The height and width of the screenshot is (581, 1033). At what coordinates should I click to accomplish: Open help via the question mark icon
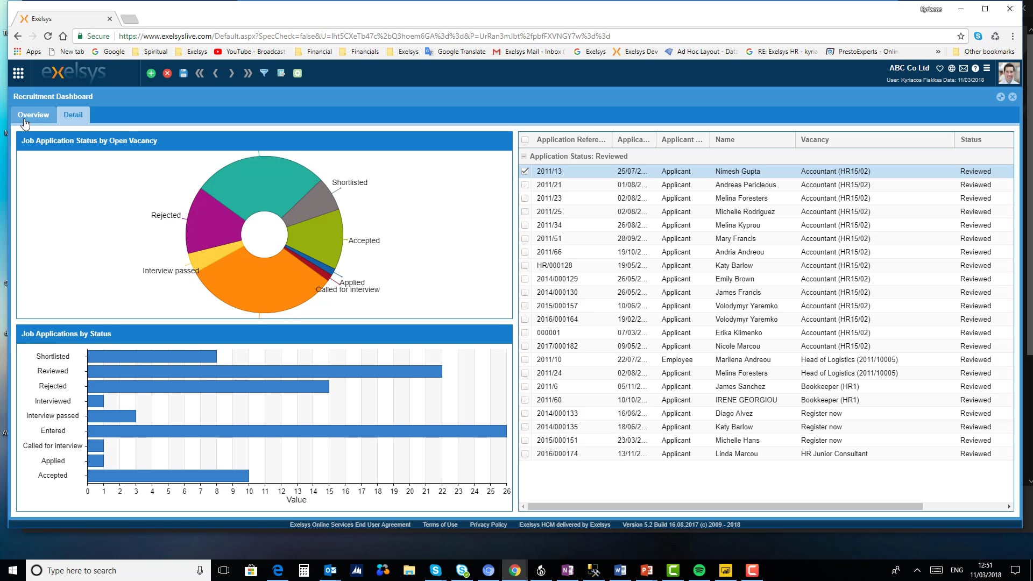(x=976, y=68)
